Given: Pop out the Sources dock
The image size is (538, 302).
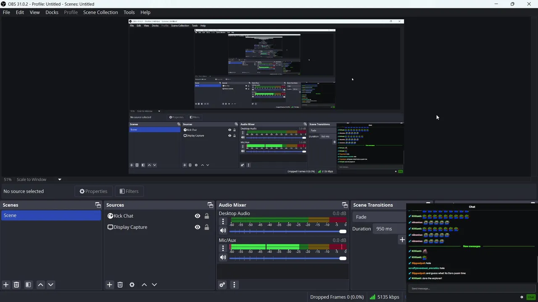Looking at the screenshot, I should [x=210, y=205].
